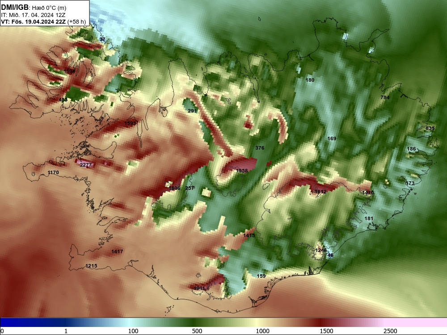Click the map value 1911
This screenshot has height=335, width=447.
tap(199, 288)
